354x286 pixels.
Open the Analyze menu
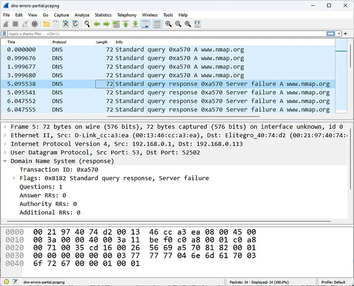pyautogui.click(x=82, y=15)
